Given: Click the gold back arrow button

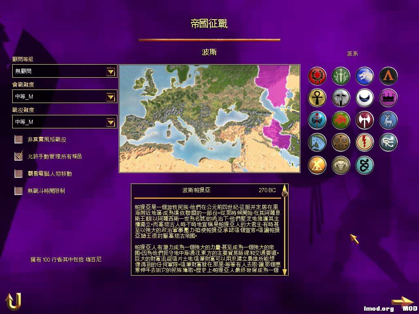Looking at the screenshot, I should pos(13,301).
